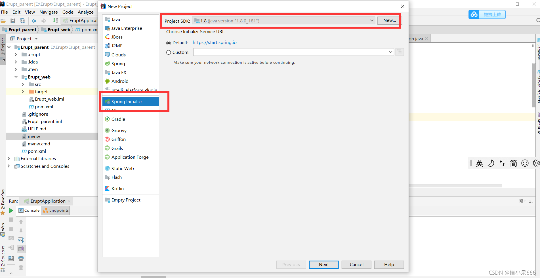This screenshot has width=540, height=278.
Task: Open the https://start.spring.io link
Action: point(215,43)
